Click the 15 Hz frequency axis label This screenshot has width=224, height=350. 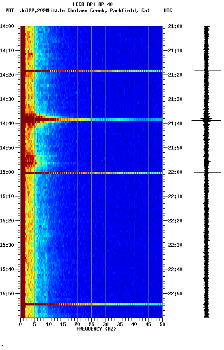(x=63, y=324)
